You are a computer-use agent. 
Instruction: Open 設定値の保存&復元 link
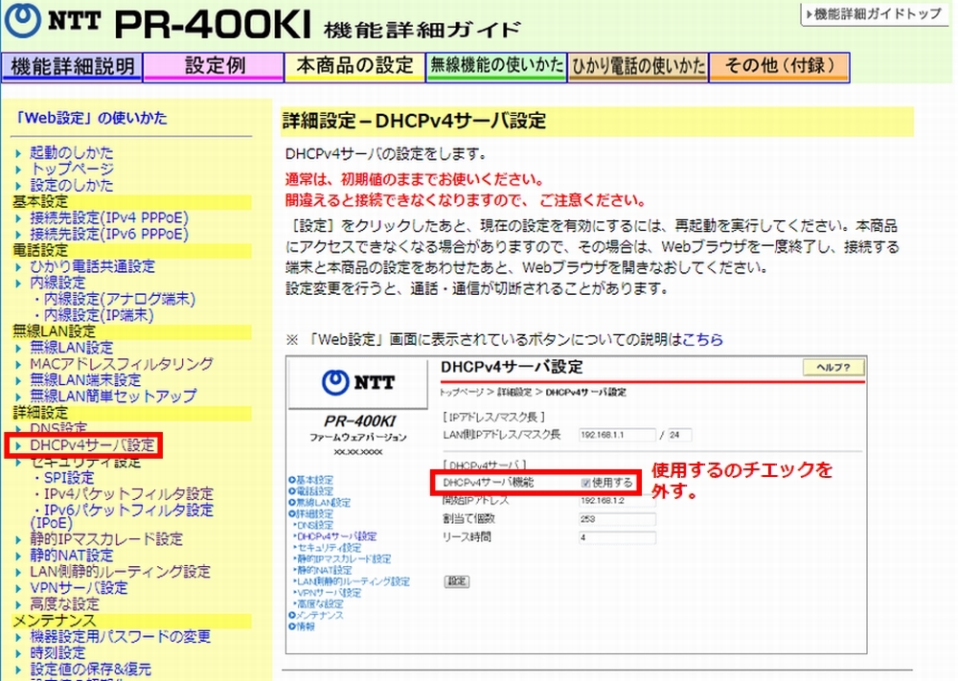click(x=90, y=670)
